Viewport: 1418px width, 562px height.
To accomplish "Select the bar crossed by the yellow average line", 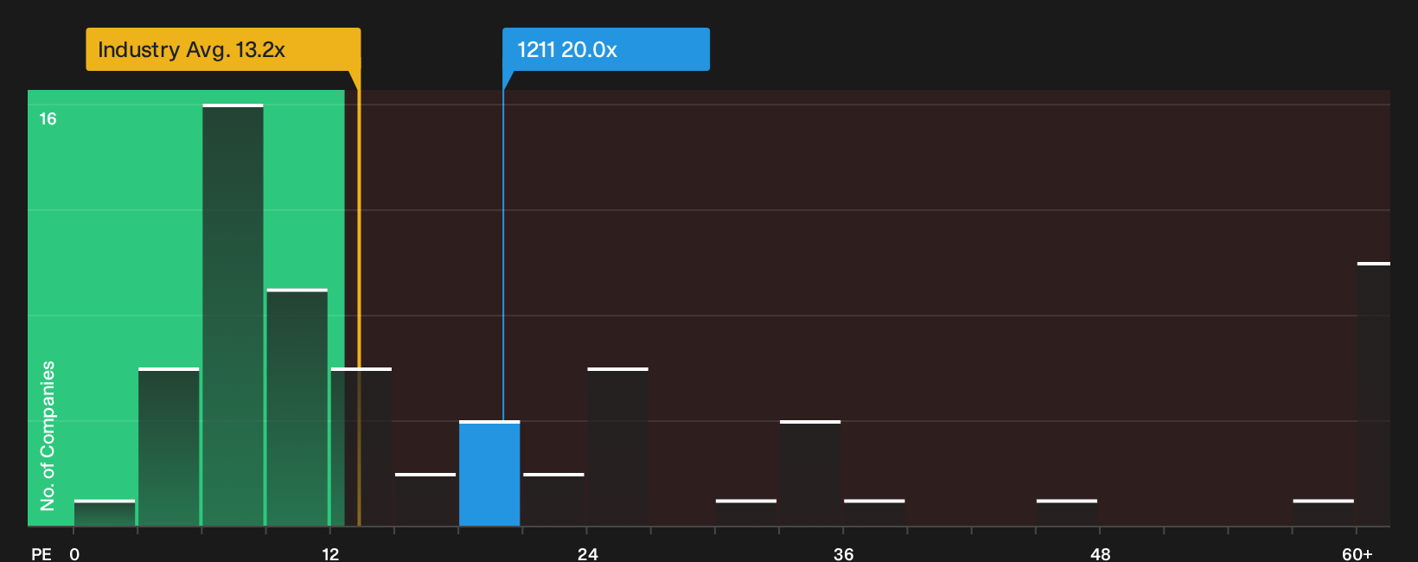I will pyautogui.click(x=361, y=447).
